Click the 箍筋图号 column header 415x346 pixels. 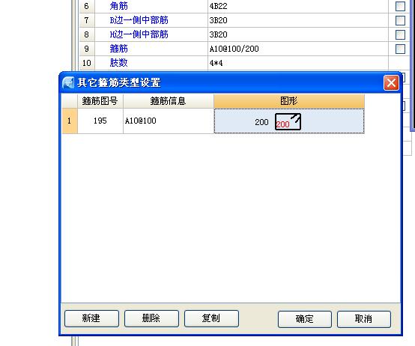point(100,101)
